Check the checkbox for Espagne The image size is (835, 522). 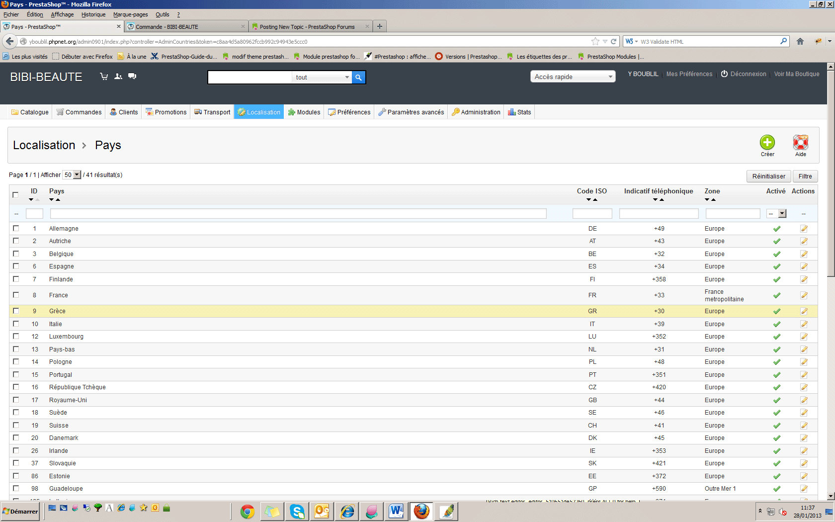click(x=16, y=266)
